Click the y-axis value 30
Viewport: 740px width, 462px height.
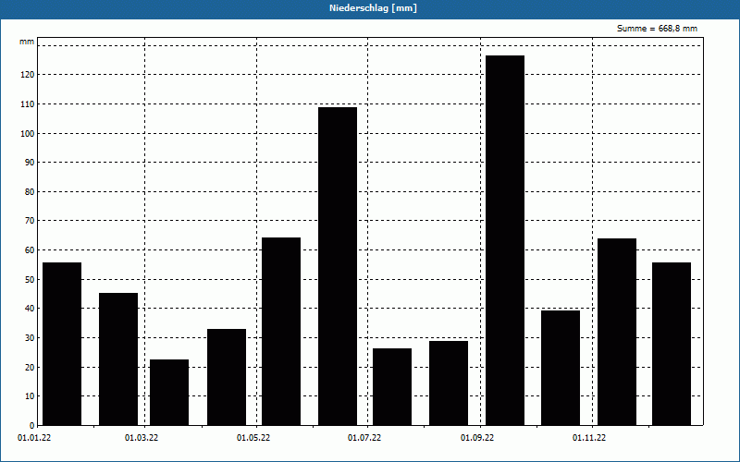[31, 338]
